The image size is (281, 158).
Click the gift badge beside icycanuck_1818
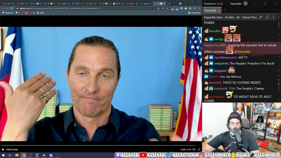tap(211, 88)
